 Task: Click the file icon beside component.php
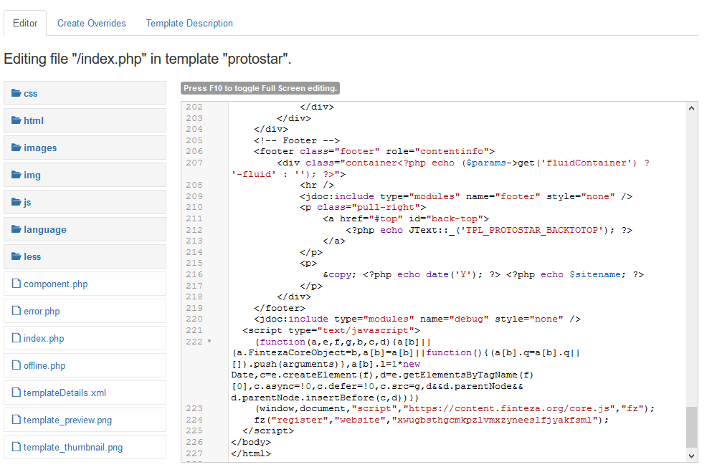click(16, 284)
